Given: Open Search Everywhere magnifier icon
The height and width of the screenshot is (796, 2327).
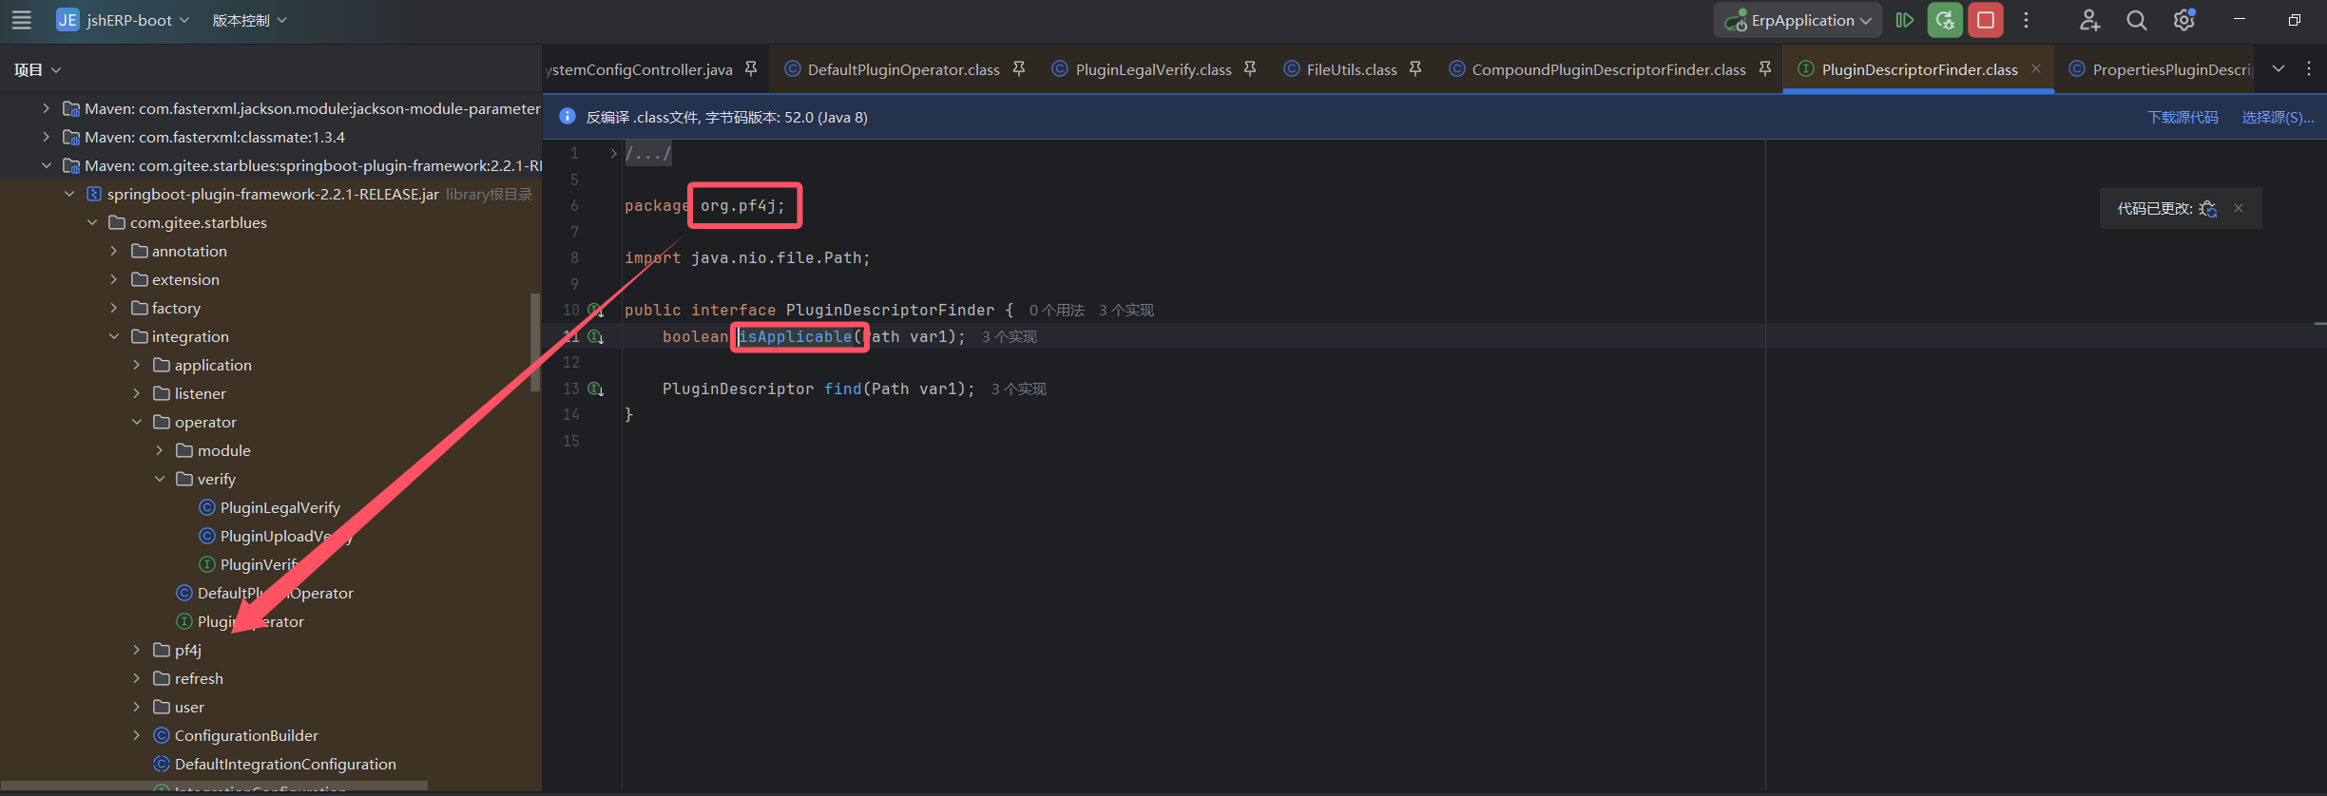Looking at the screenshot, I should point(2137,20).
